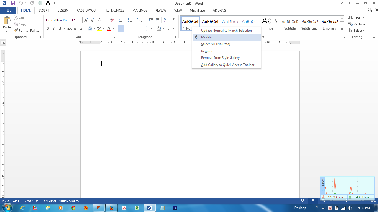378x212 pixels.
Task: Apply the yellow text highlight color
Action: point(99,28)
